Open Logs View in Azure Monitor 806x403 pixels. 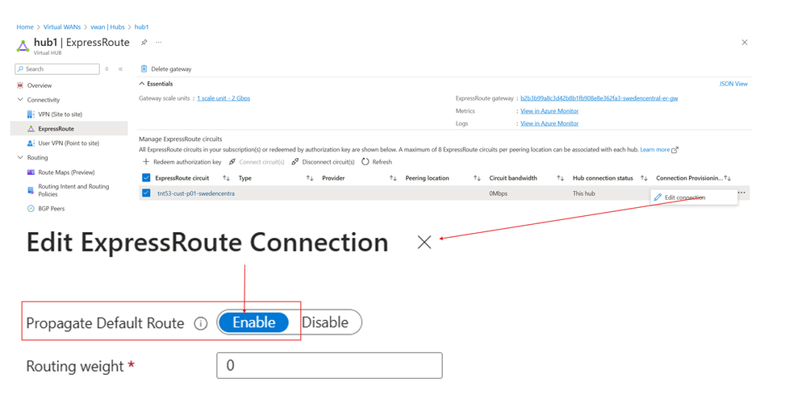(x=549, y=123)
